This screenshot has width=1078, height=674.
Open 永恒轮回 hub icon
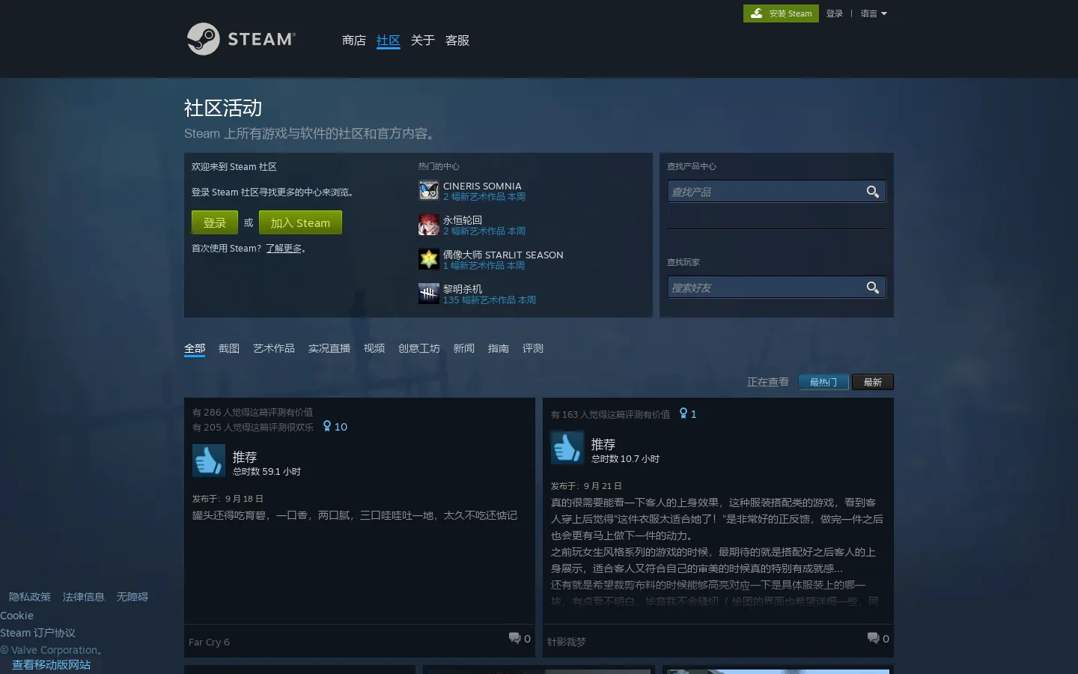coord(428,225)
